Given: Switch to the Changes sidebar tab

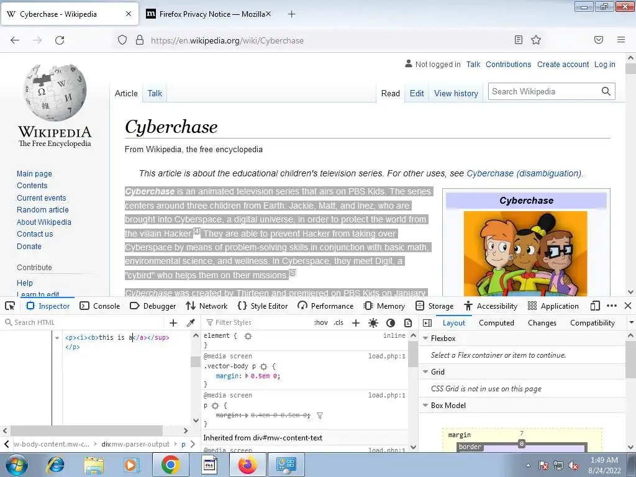Looking at the screenshot, I should tap(542, 323).
